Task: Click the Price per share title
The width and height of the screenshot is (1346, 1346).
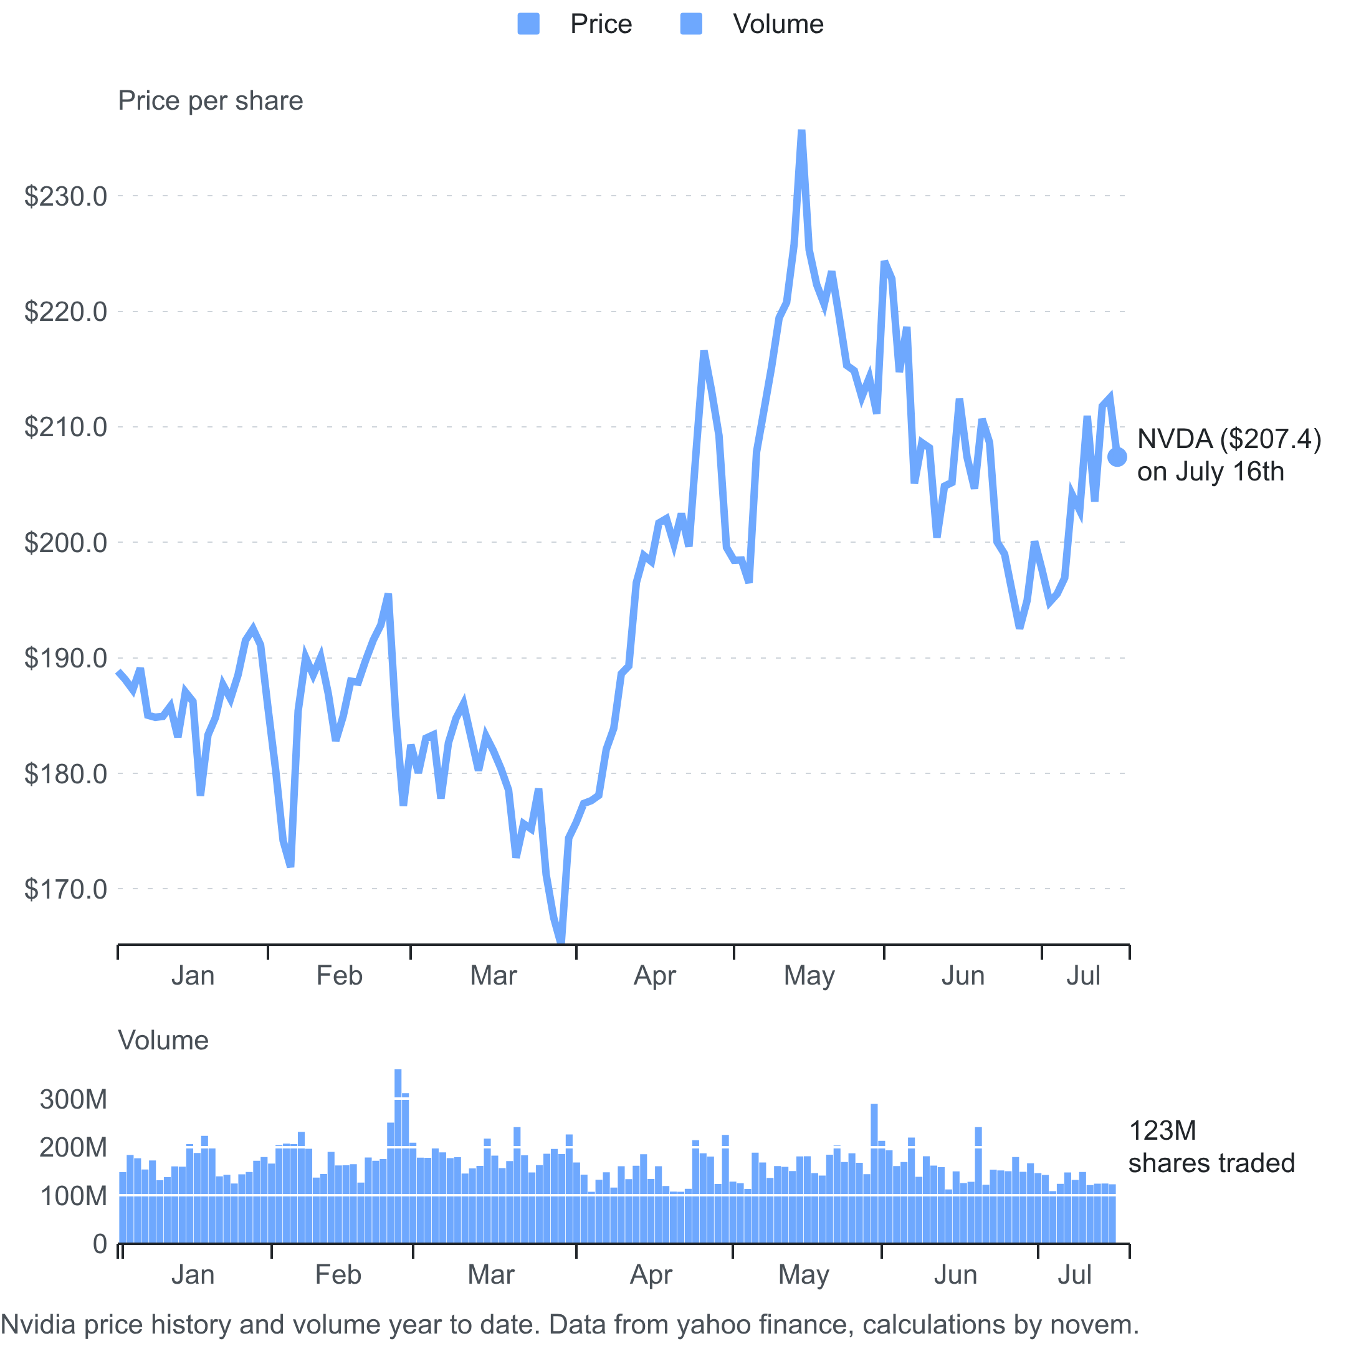Action: (x=211, y=101)
